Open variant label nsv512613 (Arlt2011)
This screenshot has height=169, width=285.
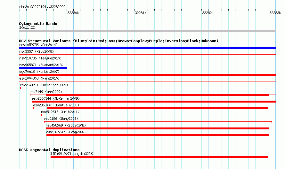[x=60, y=112]
